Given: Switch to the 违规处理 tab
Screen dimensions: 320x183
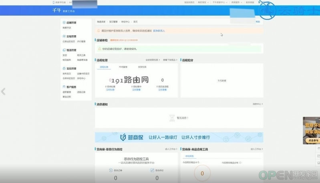Looking at the screenshot, I should pyautogui.click(x=104, y=67).
